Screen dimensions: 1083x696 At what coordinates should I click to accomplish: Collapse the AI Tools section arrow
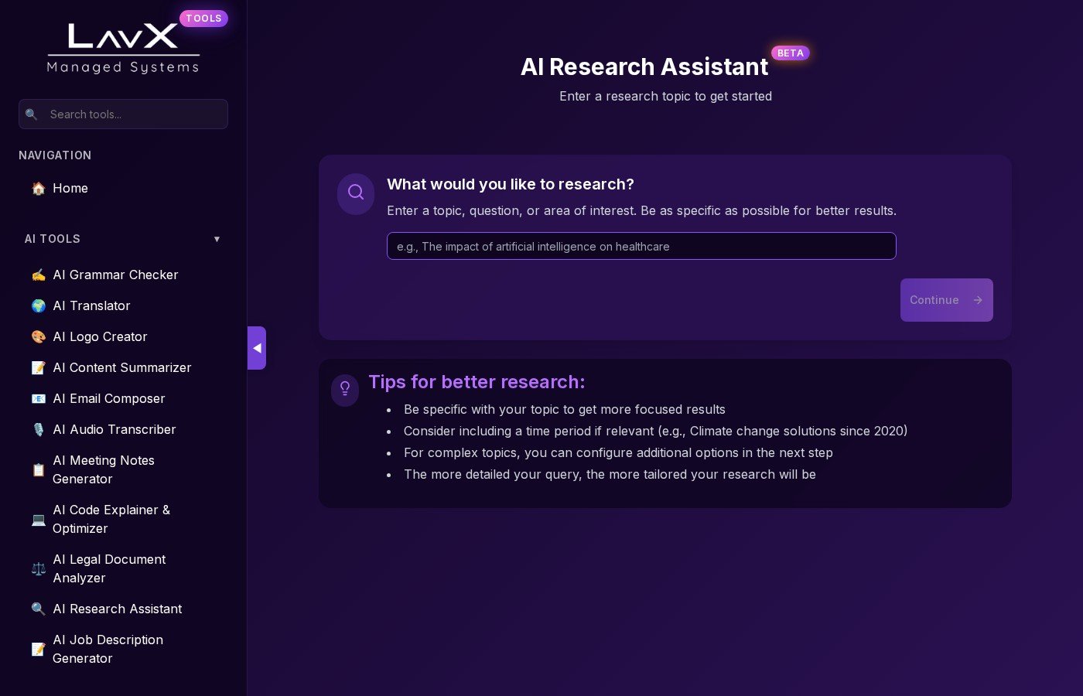click(217, 239)
